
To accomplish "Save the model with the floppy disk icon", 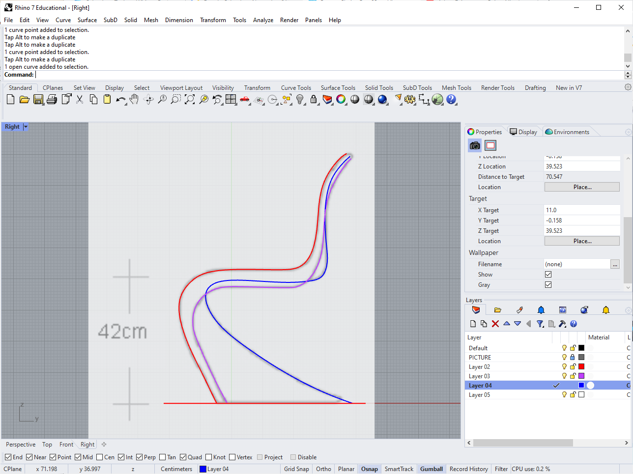I will 38,100.
